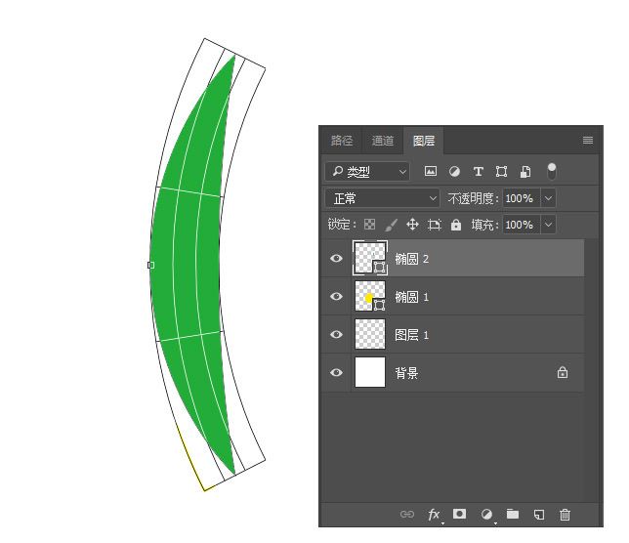
Task: Hide the 椭圆 1 layer
Action: tap(336, 296)
